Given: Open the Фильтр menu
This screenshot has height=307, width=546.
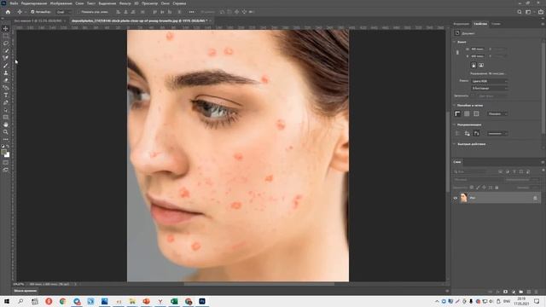Looking at the screenshot, I should tap(125, 3).
